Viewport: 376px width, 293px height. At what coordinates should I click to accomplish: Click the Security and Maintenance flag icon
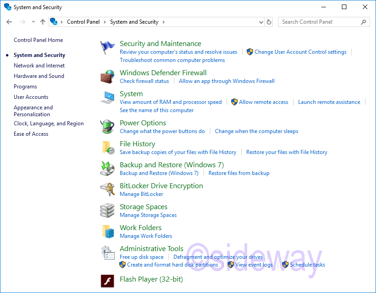coord(107,47)
